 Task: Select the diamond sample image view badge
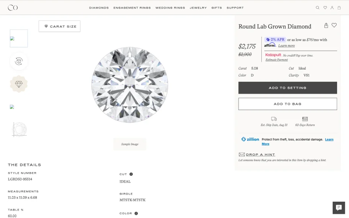coord(19,84)
